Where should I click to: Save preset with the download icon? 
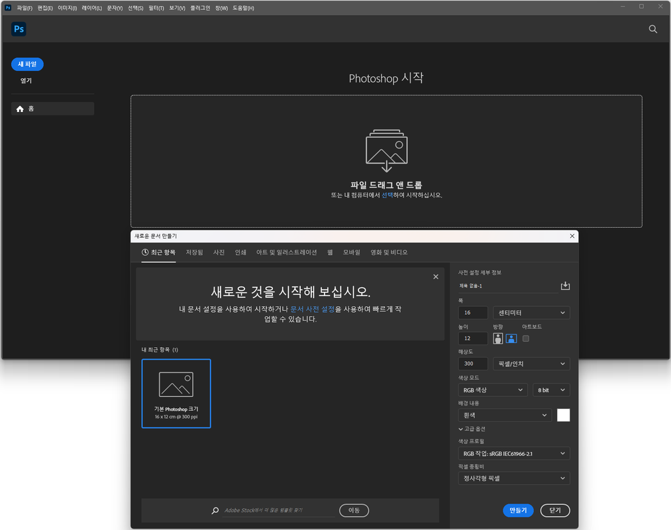tap(565, 286)
